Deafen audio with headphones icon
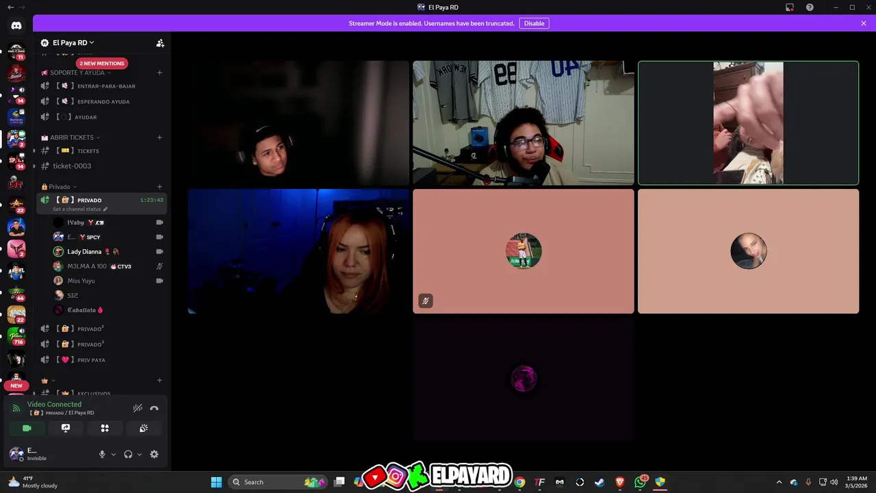The height and width of the screenshot is (493, 876). (128, 454)
